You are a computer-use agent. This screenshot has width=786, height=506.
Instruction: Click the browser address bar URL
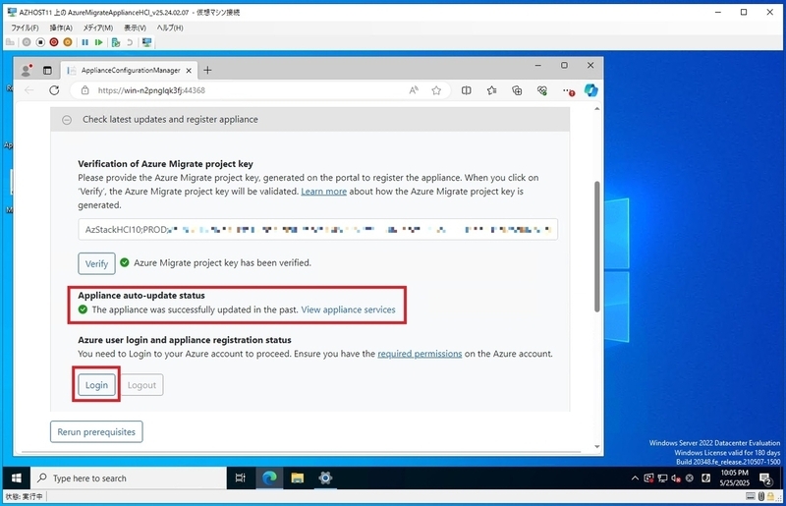151,90
